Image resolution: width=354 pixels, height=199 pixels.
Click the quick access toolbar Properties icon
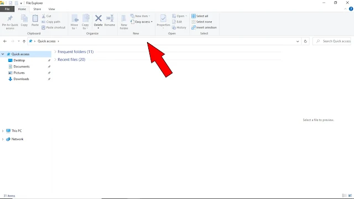[11, 3]
